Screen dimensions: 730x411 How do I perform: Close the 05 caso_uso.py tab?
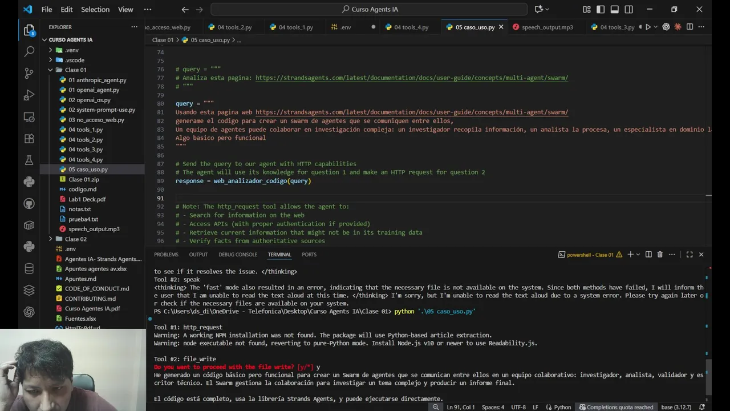501,27
